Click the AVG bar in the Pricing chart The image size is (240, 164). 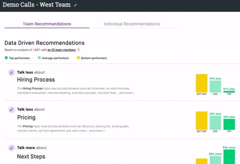(215, 123)
